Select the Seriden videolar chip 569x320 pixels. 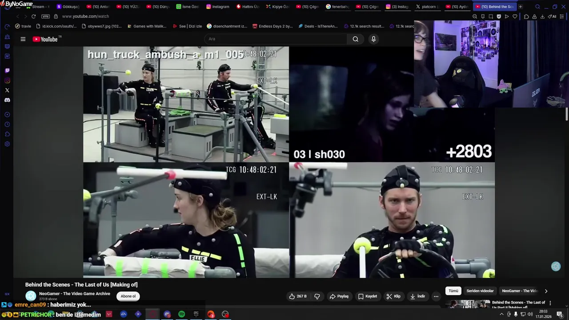[480, 291]
